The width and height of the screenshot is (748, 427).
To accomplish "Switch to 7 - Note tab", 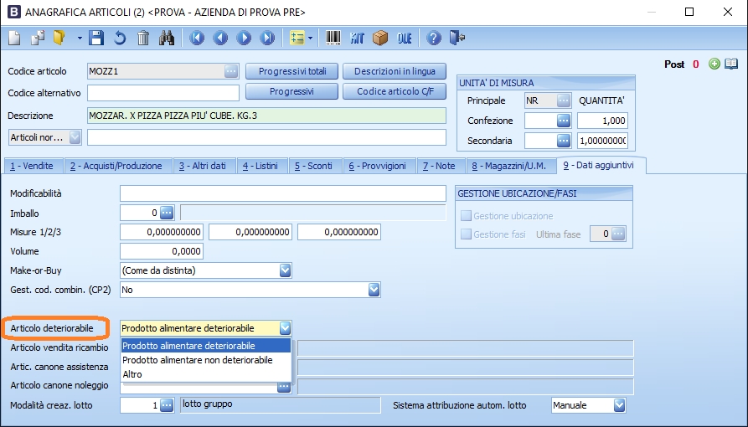I will tap(440, 166).
